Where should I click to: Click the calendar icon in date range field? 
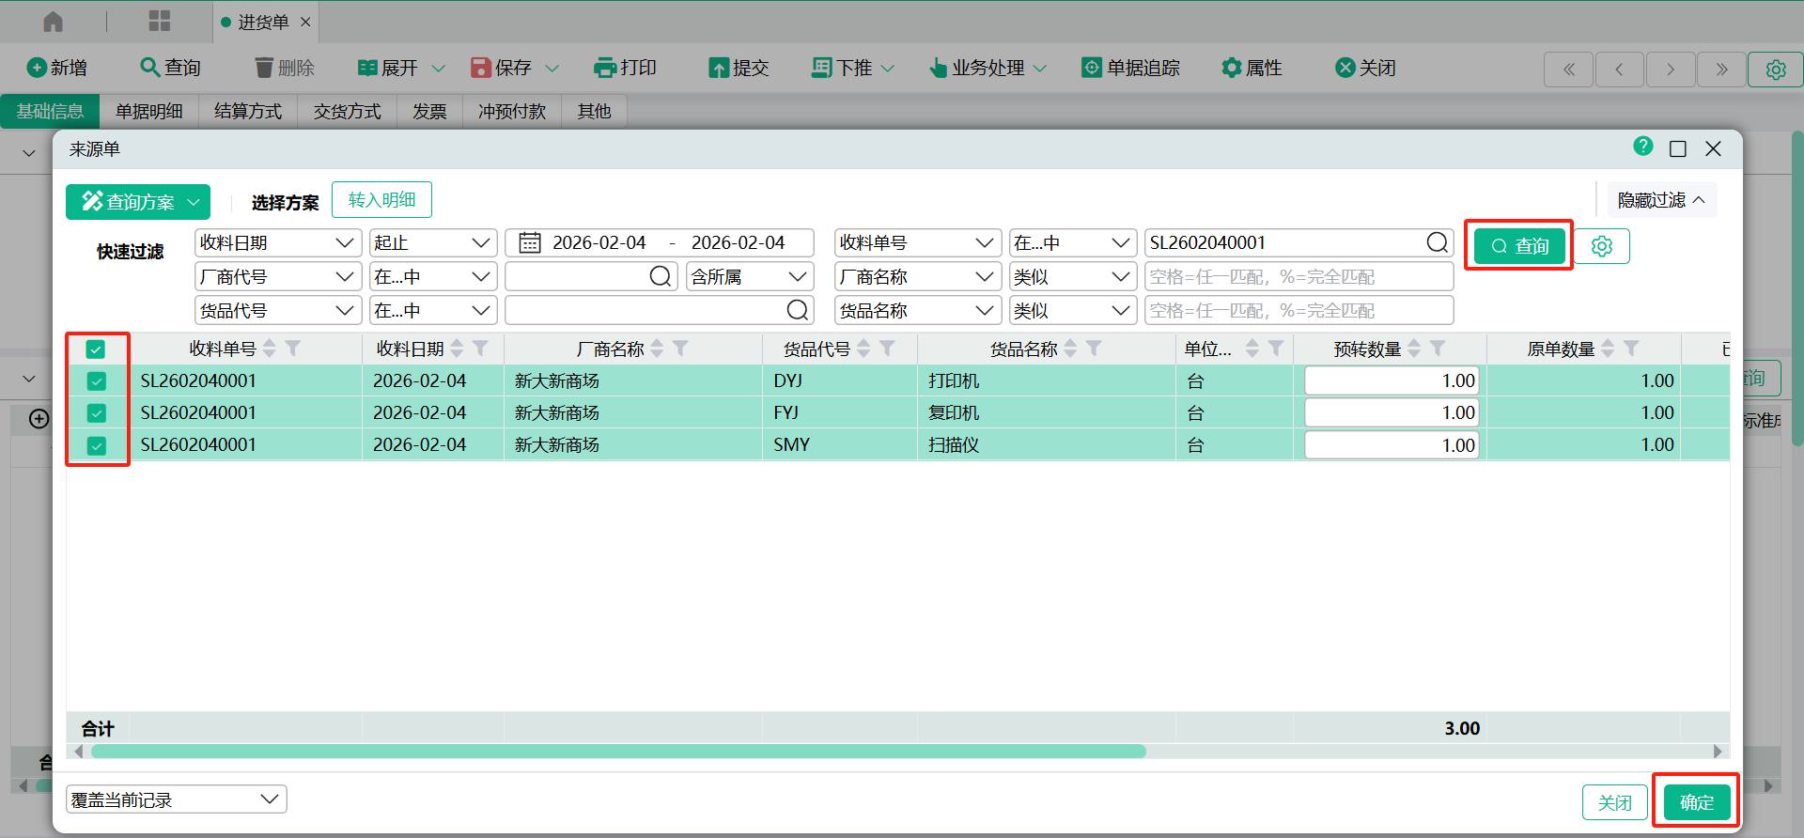click(530, 243)
